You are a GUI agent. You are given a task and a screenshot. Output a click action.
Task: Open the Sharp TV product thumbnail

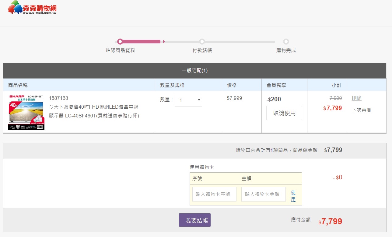(26, 112)
